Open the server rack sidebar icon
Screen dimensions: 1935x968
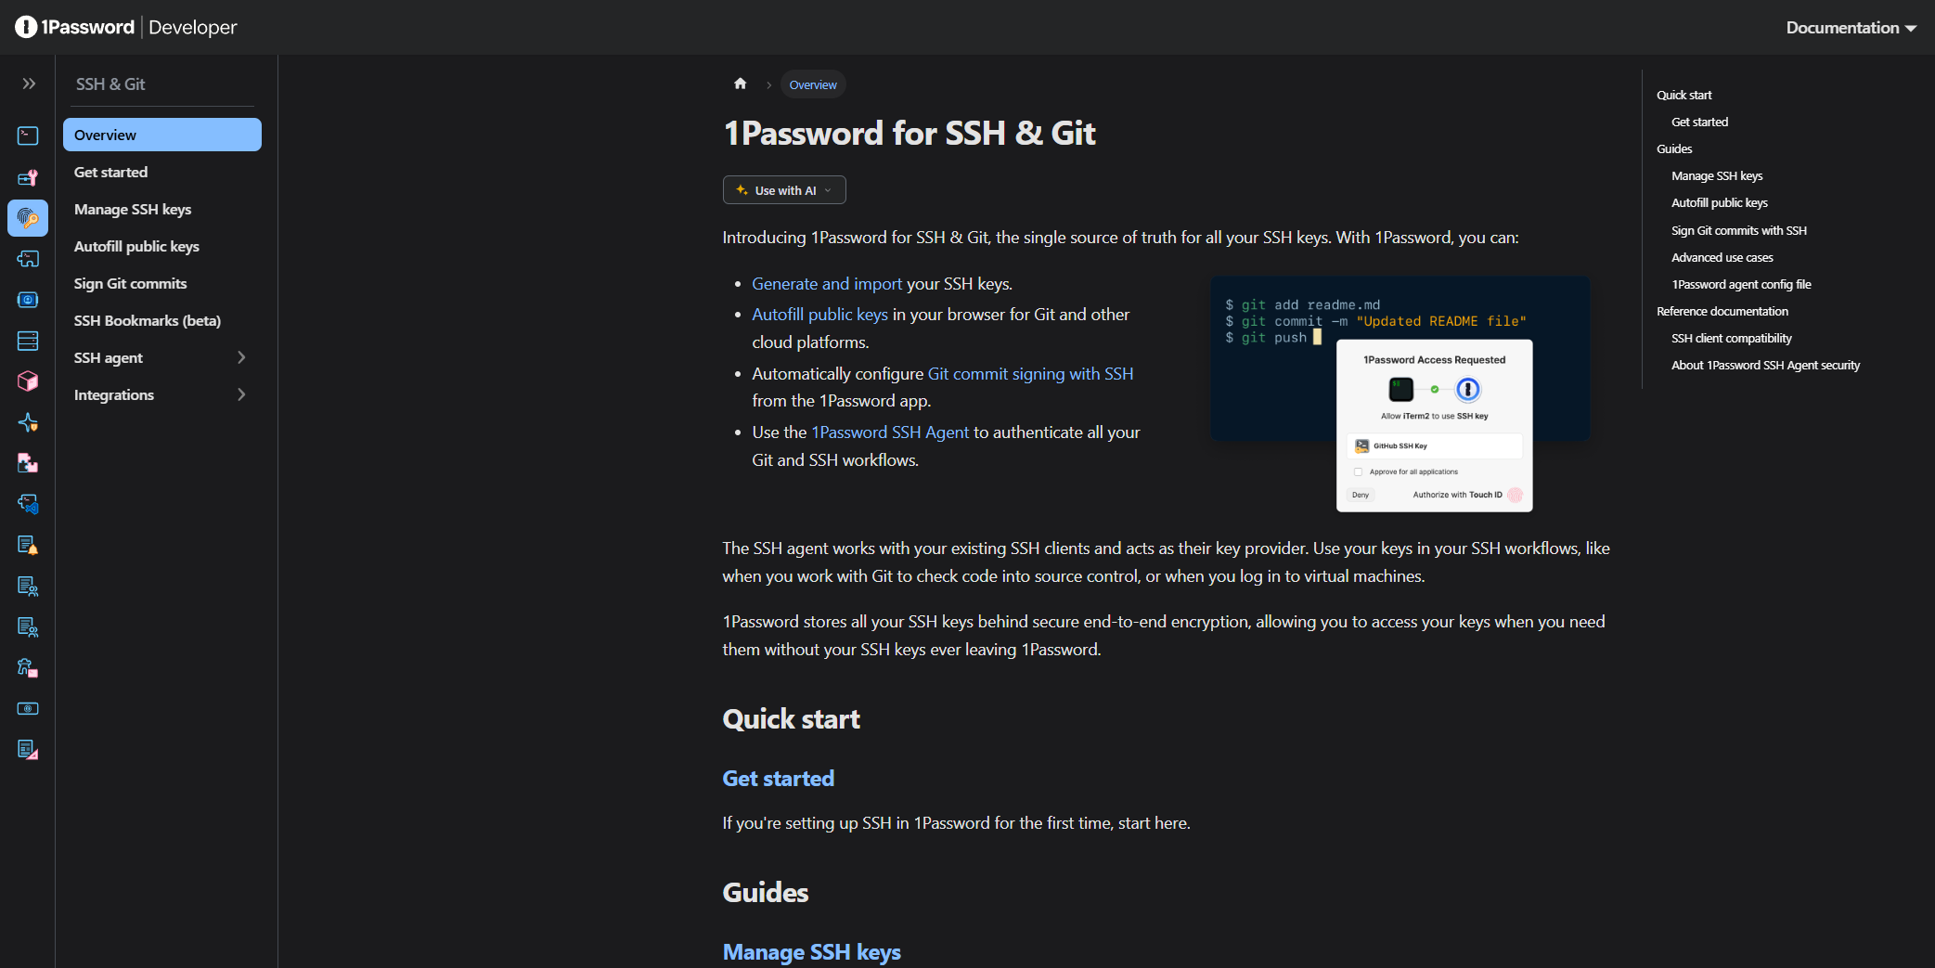coord(28,341)
